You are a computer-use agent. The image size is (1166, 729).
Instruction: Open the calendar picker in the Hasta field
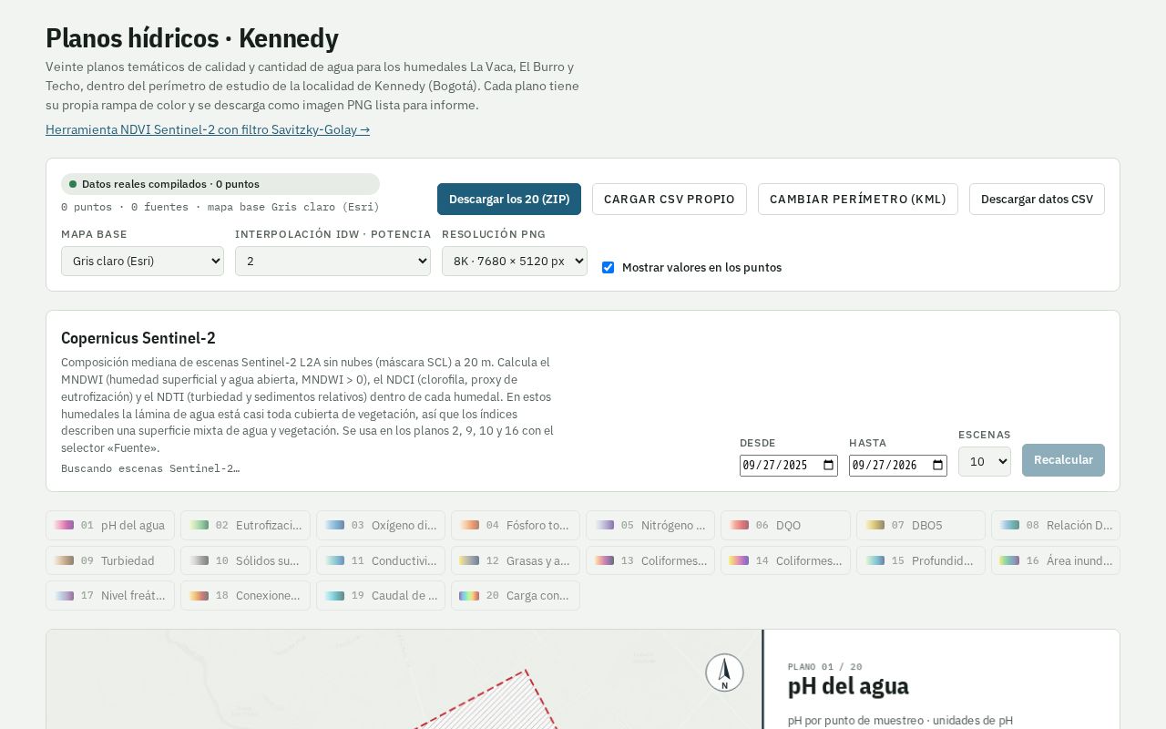coord(937,466)
